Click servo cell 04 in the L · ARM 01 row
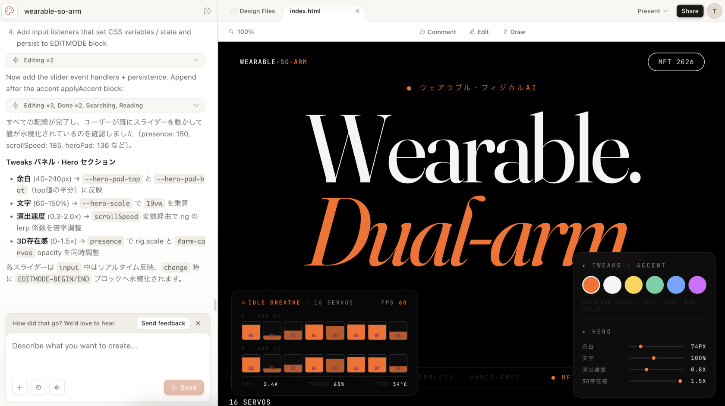 point(314,331)
